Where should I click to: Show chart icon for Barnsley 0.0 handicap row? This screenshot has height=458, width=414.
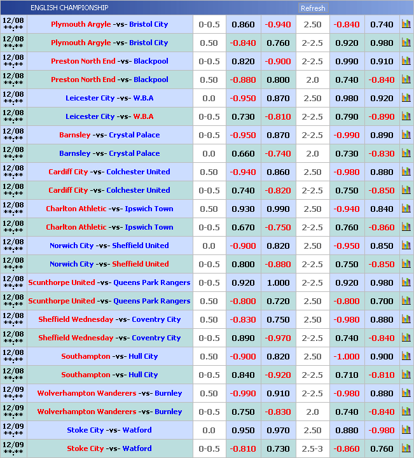406,153
